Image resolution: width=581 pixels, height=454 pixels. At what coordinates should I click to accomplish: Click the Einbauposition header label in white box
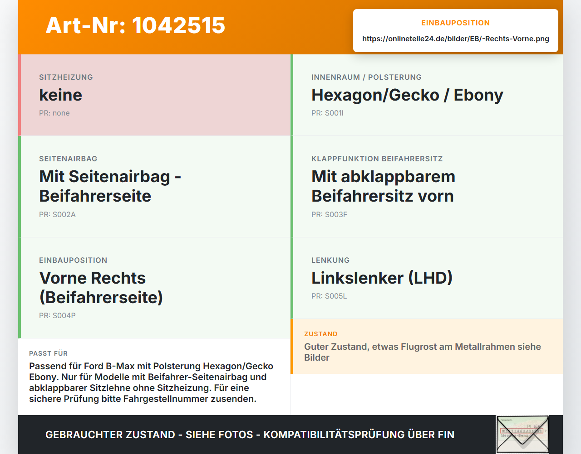[x=456, y=23]
